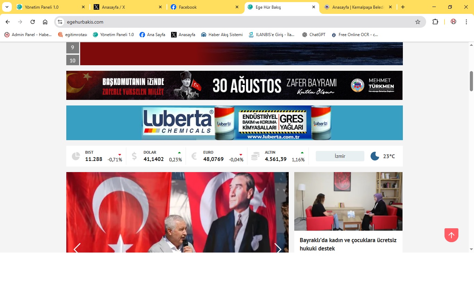Screen dimensions: 474x281
Task: Go to previous slide in news slider
Action: coord(77,248)
